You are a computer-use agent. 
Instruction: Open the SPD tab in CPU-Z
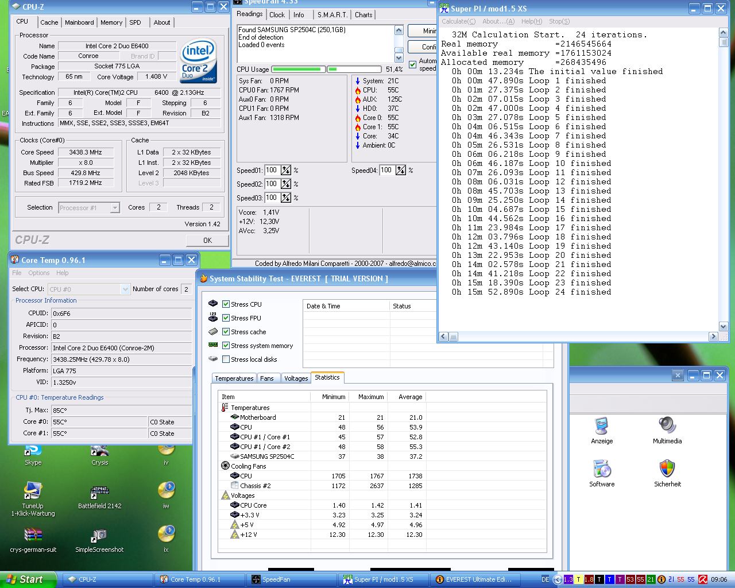click(x=135, y=22)
